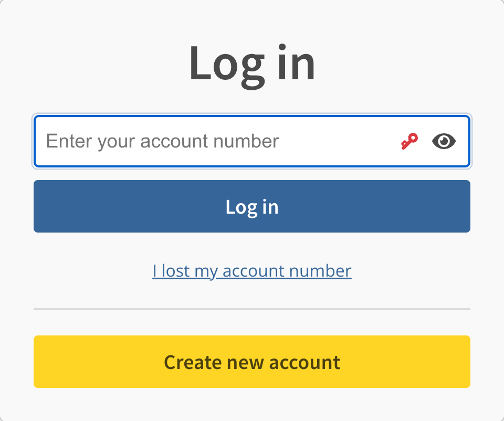Open the 'I lost my account number' link
This screenshot has height=421, width=504.
pos(252,271)
